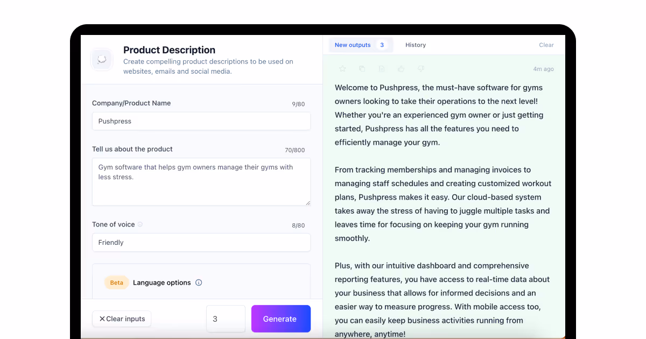The width and height of the screenshot is (646, 339).
Task: Click the Tone of voice input field
Action: 201,243
